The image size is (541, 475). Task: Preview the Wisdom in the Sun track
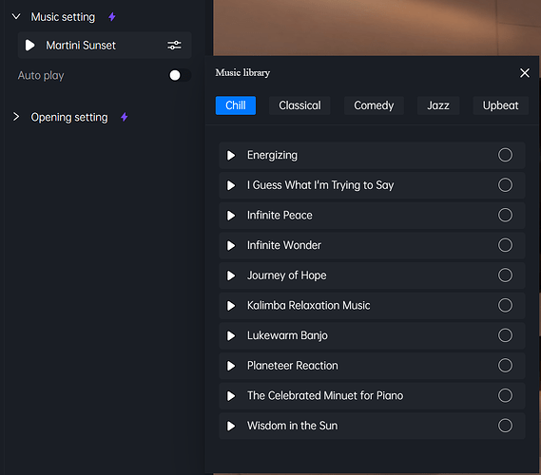231,426
